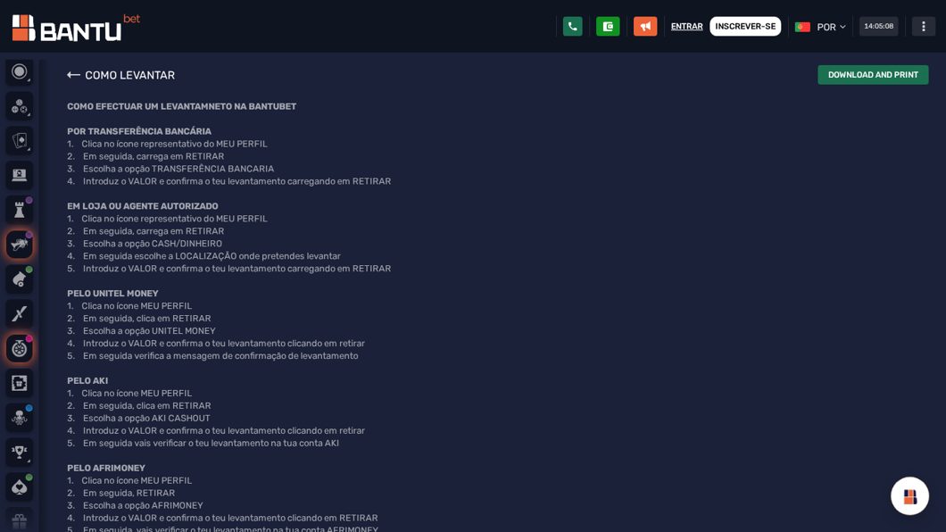Open the playing cards casino icon
The image size is (946, 532).
click(x=20, y=140)
